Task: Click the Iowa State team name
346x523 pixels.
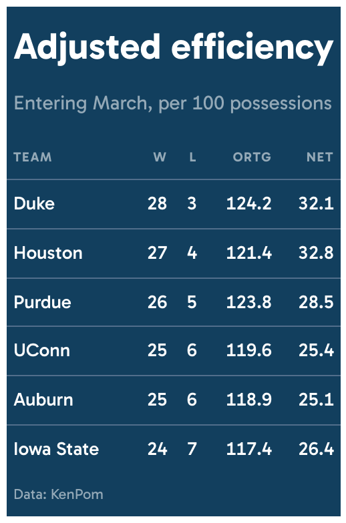Action: [x=56, y=449]
